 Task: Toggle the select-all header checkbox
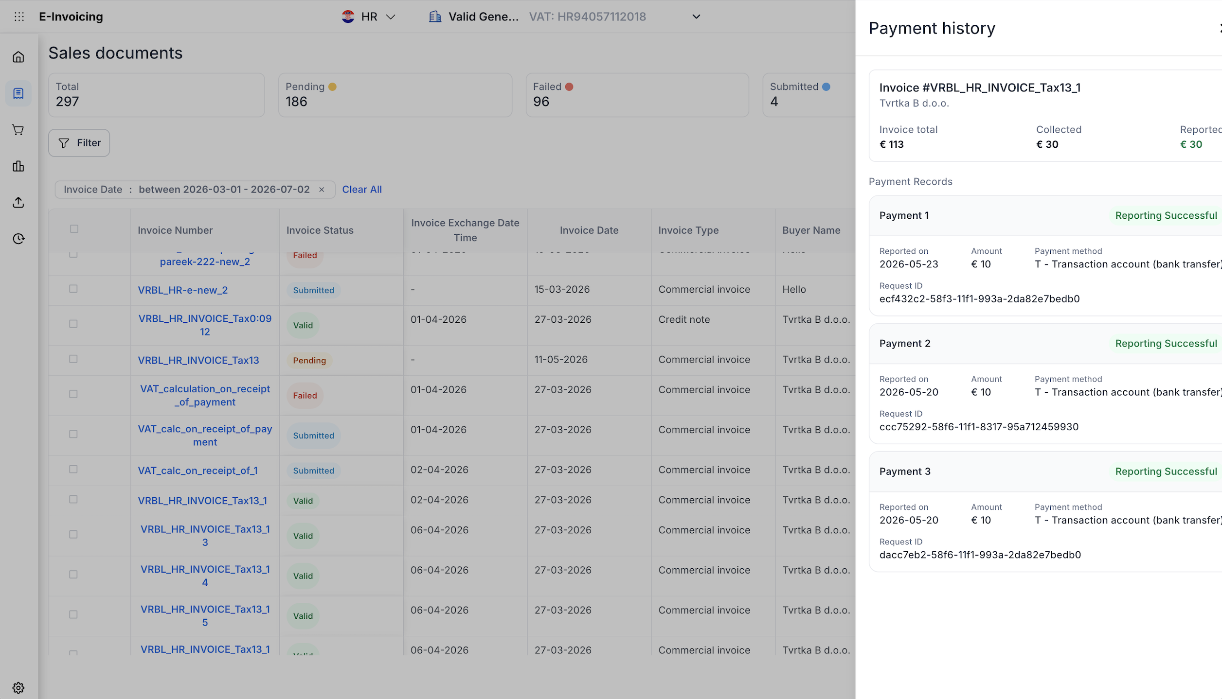(74, 229)
